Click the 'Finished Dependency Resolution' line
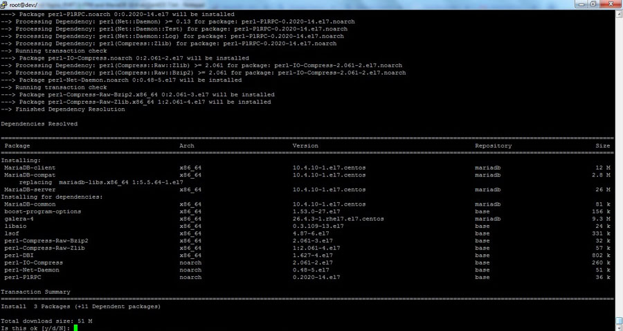 [63, 109]
